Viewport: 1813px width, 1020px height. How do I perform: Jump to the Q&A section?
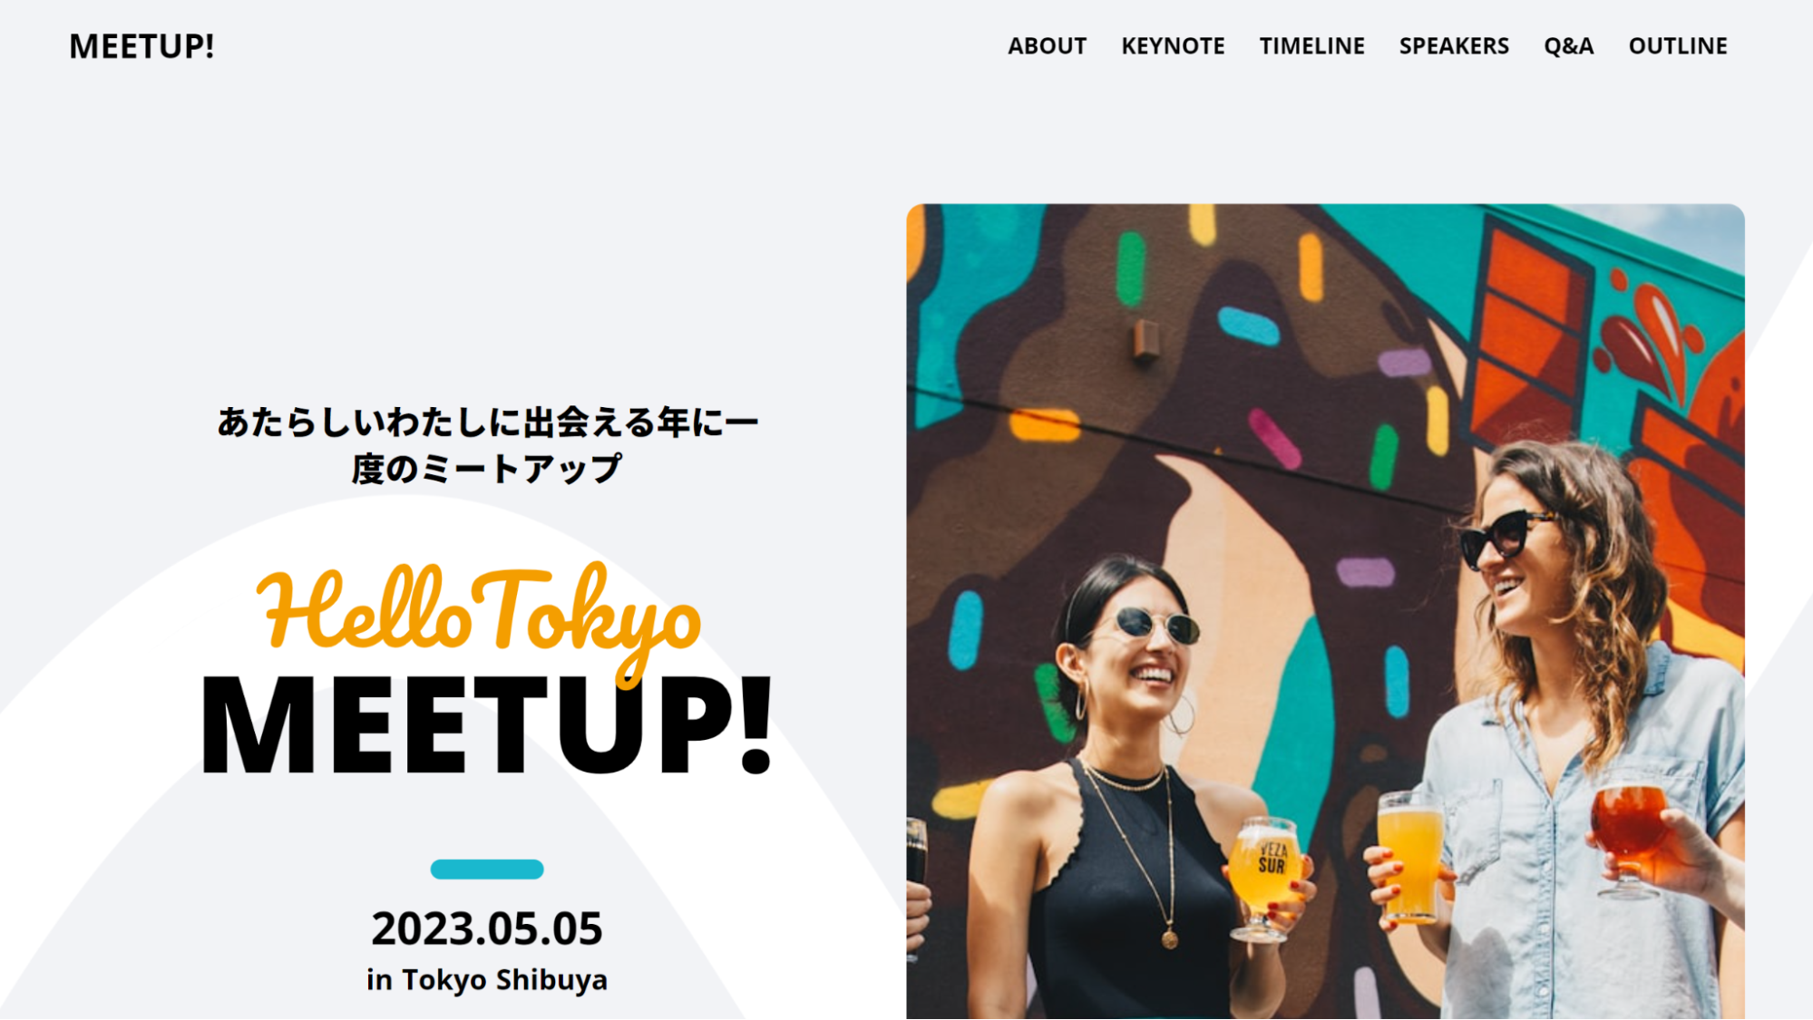pos(1568,46)
